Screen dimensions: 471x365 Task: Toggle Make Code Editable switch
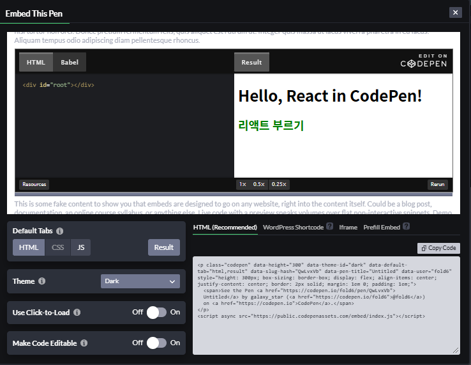(x=156, y=343)
